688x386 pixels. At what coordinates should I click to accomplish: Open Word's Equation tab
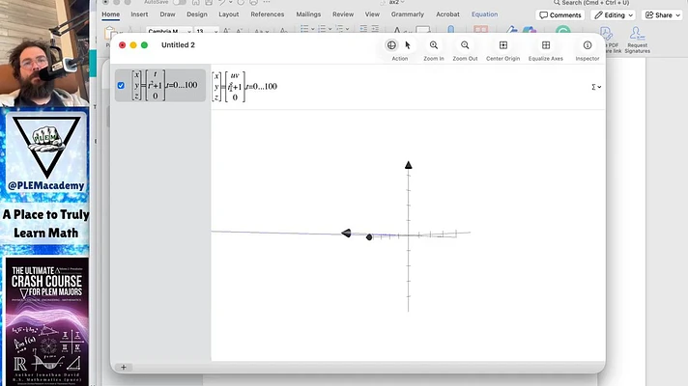[x=484, y=14]
